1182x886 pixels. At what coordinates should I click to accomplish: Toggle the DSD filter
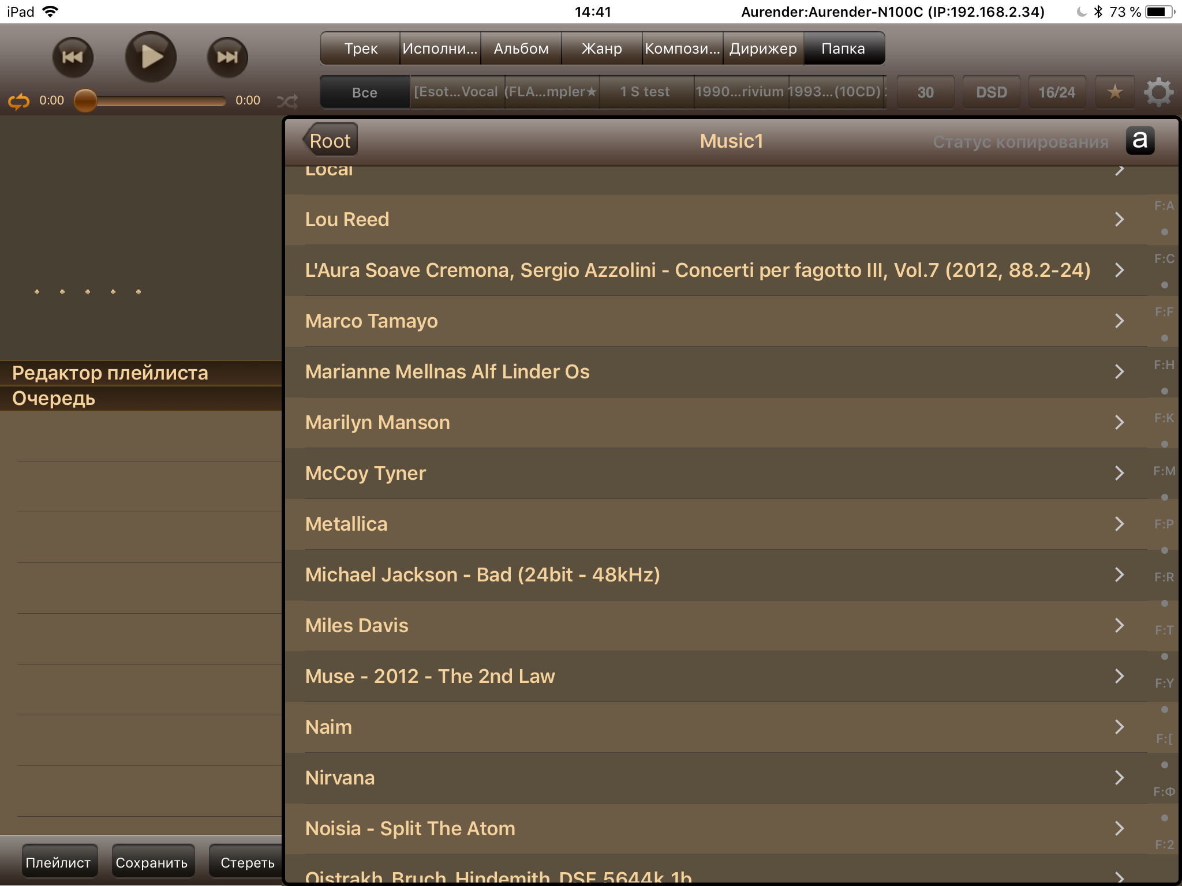(991, 92)
